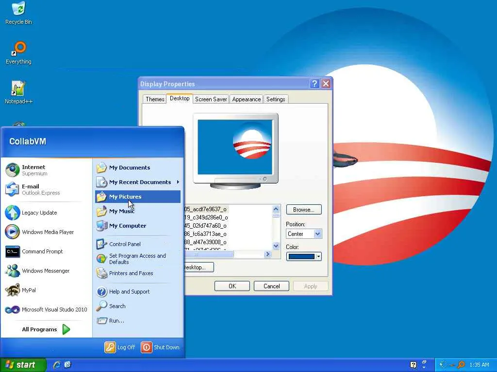Click the help question mark tray icon
Screen dimensions: 497x372
[x=413, y=365]
